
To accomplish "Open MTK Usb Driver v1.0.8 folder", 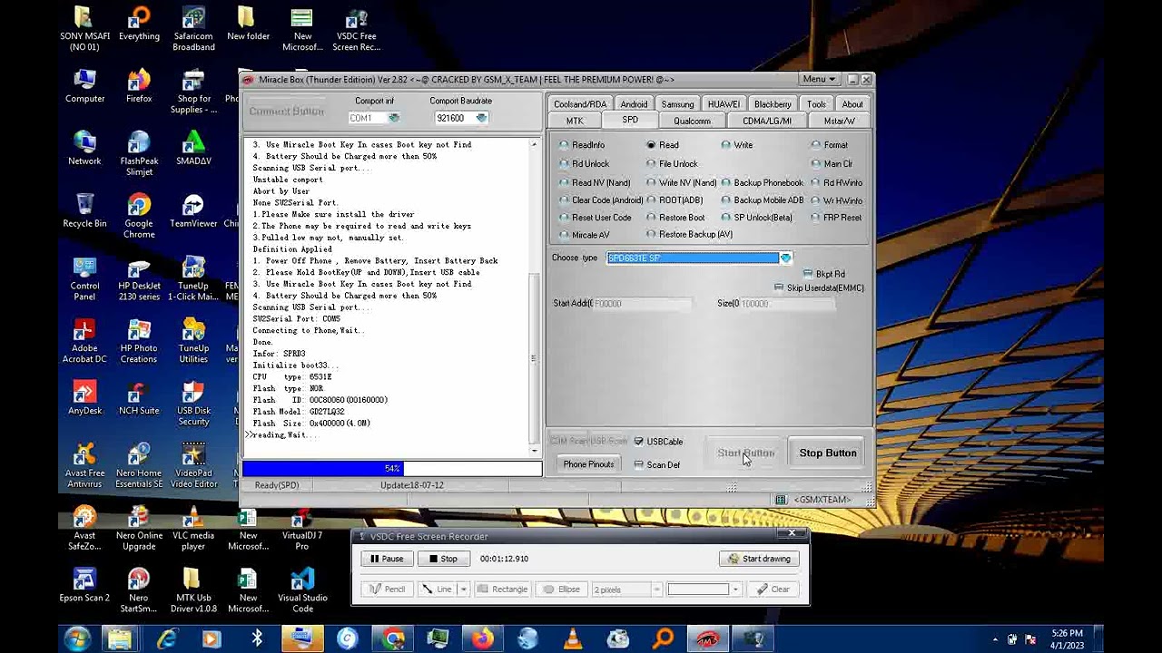I will (193, 591).
